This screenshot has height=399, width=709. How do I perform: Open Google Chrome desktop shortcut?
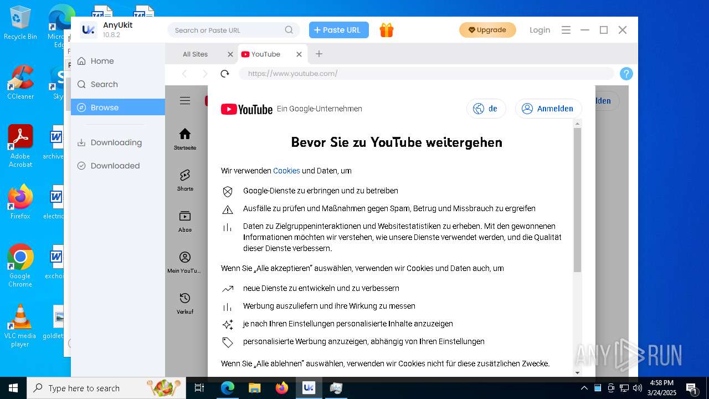click(20, 266)
